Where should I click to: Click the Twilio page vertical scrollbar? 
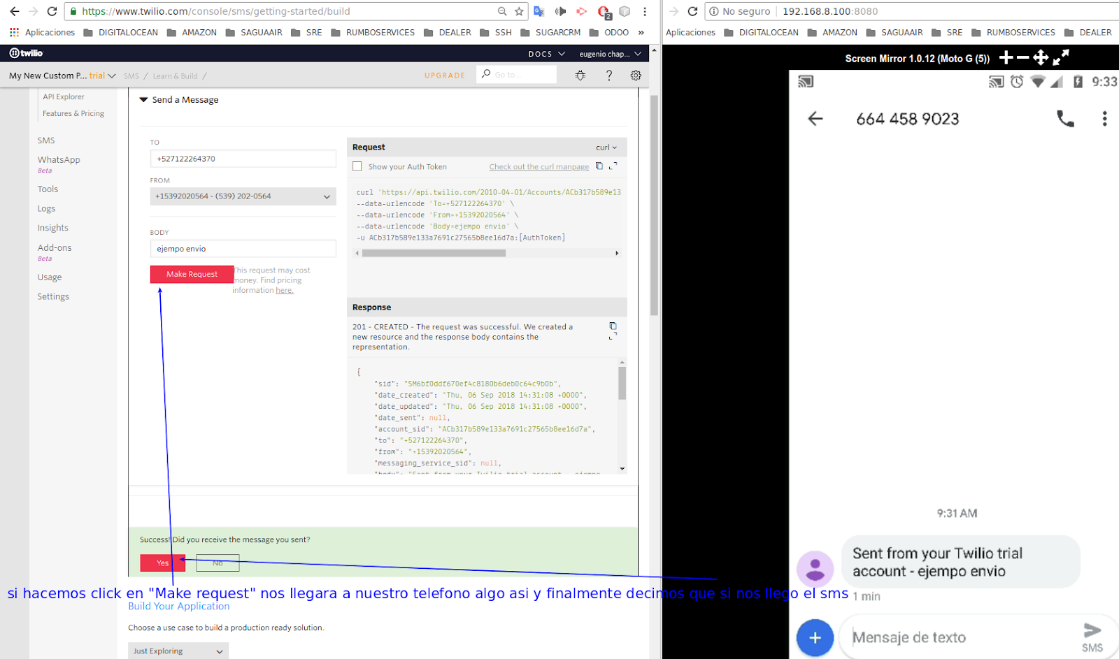654,206
